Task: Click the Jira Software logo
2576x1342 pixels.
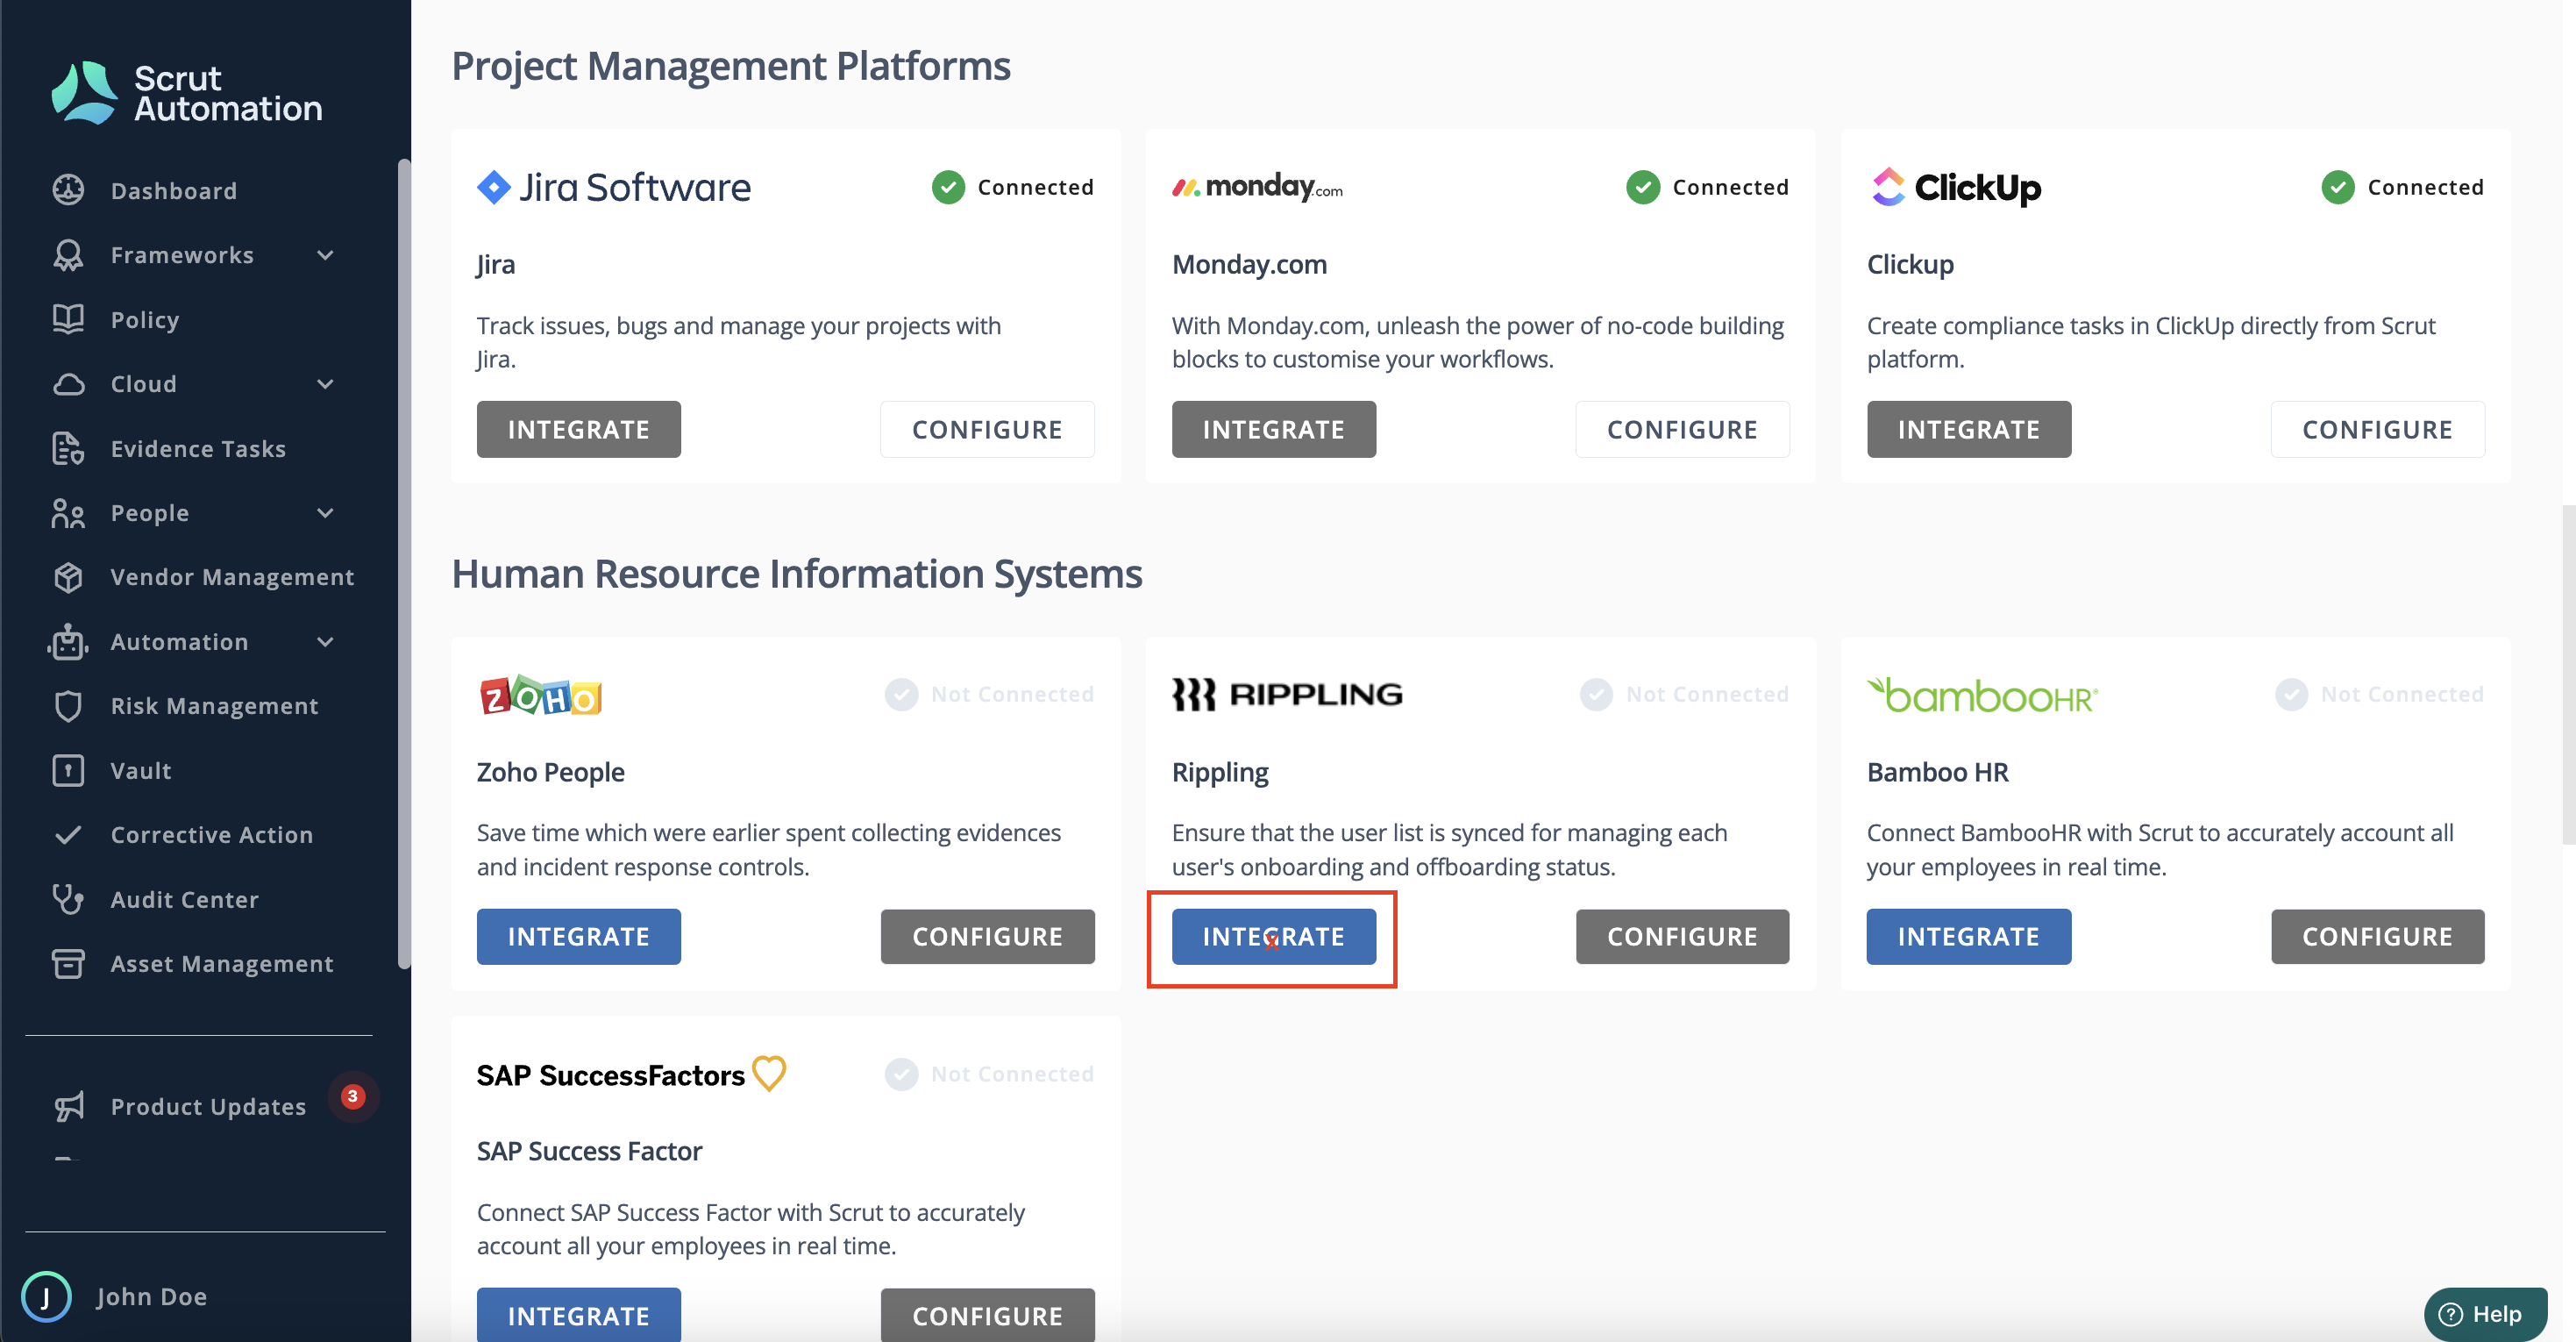Action: point(614,187)
